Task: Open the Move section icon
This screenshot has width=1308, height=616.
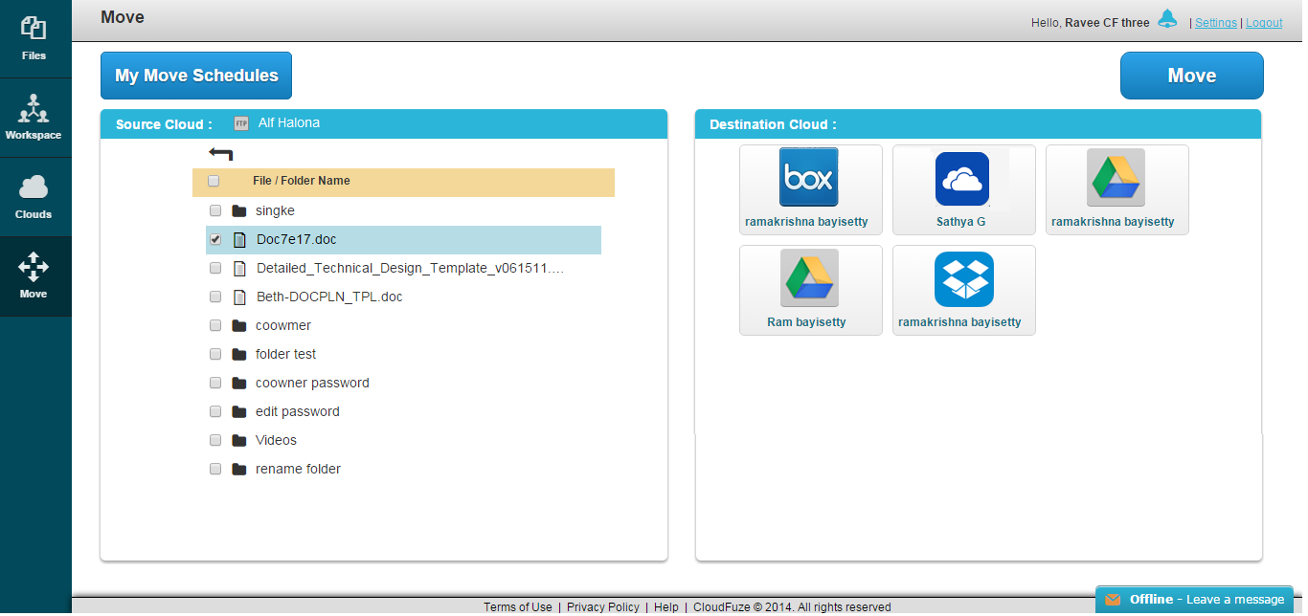Action: click(34, 267)
